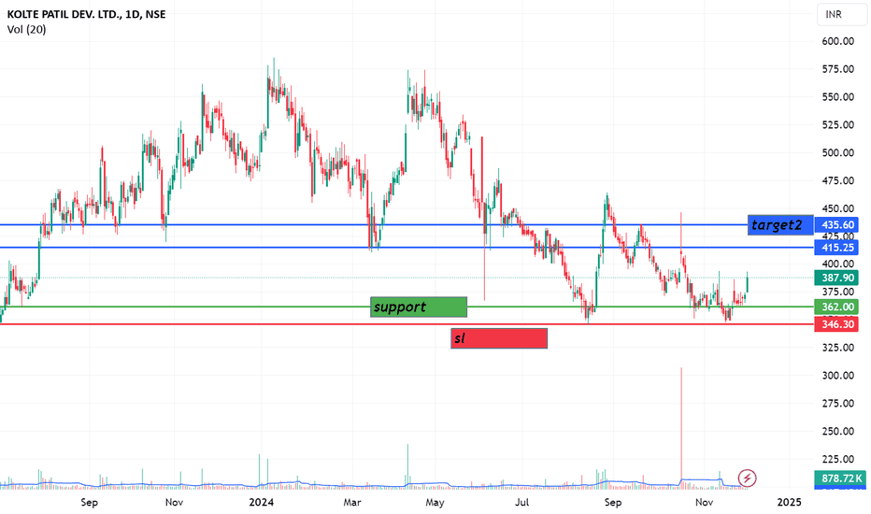Screen dimensions: 871x514
Task: Click 500.00 on the price axis
Action: pos(837,152)
